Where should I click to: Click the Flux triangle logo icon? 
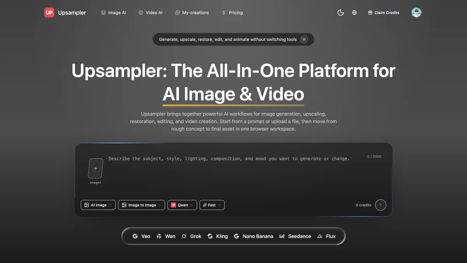320,236
